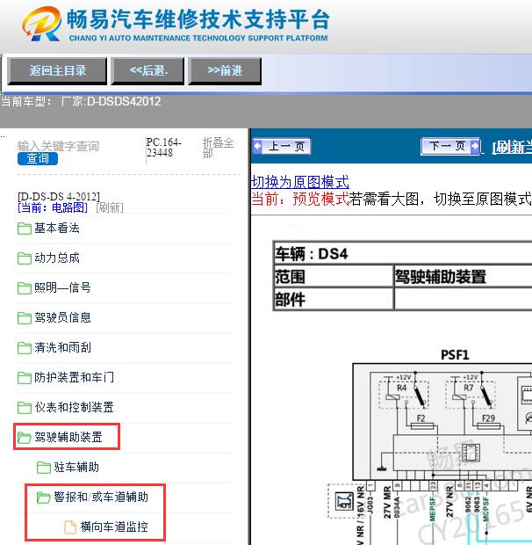Screen dimensions: 532x545
Task: Expand the 仪表和控制装置 tree item
Action: pyautogui.click(x=74, y=407)
